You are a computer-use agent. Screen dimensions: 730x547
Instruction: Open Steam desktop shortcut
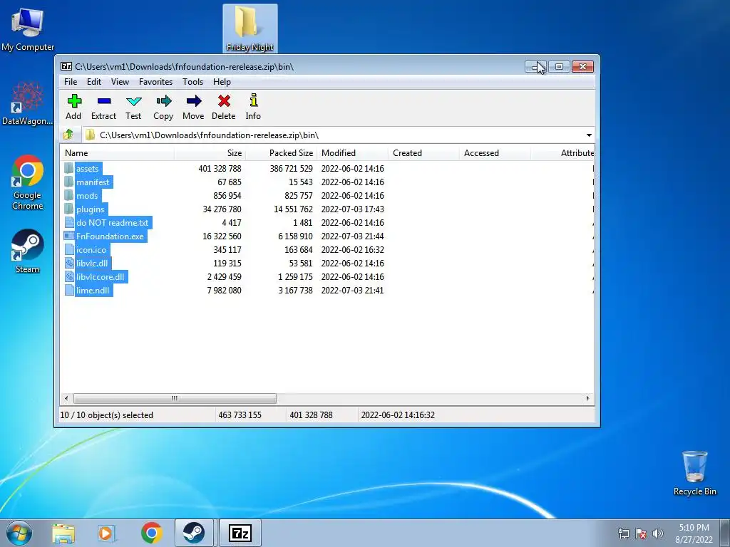tap(28, 251)
